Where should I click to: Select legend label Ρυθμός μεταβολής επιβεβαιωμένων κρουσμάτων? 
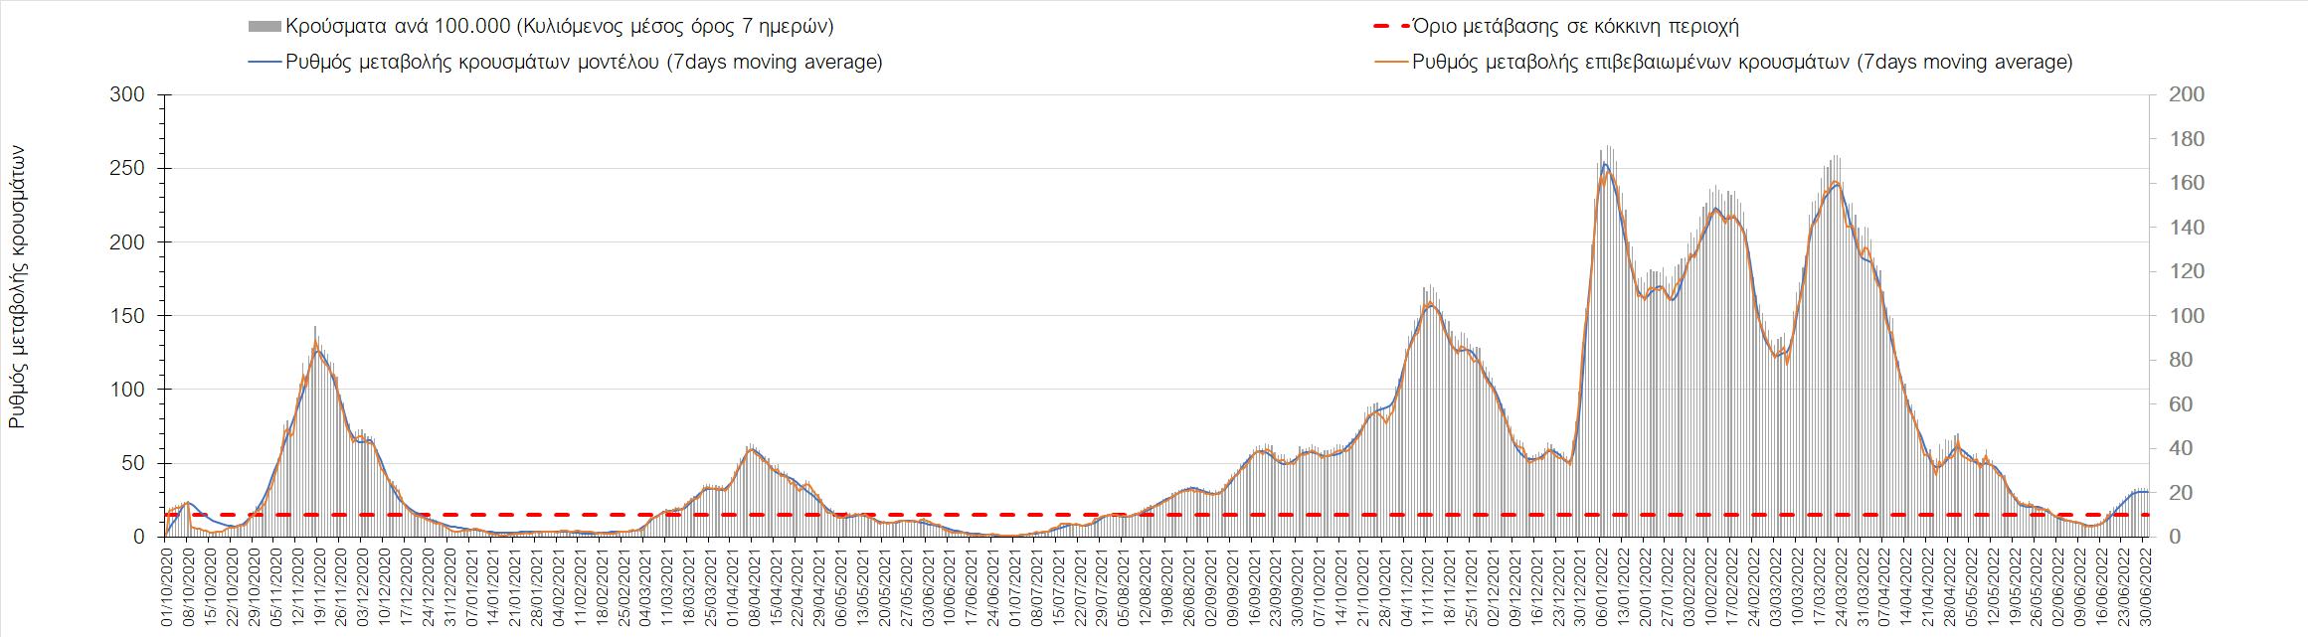(1742, 62)
